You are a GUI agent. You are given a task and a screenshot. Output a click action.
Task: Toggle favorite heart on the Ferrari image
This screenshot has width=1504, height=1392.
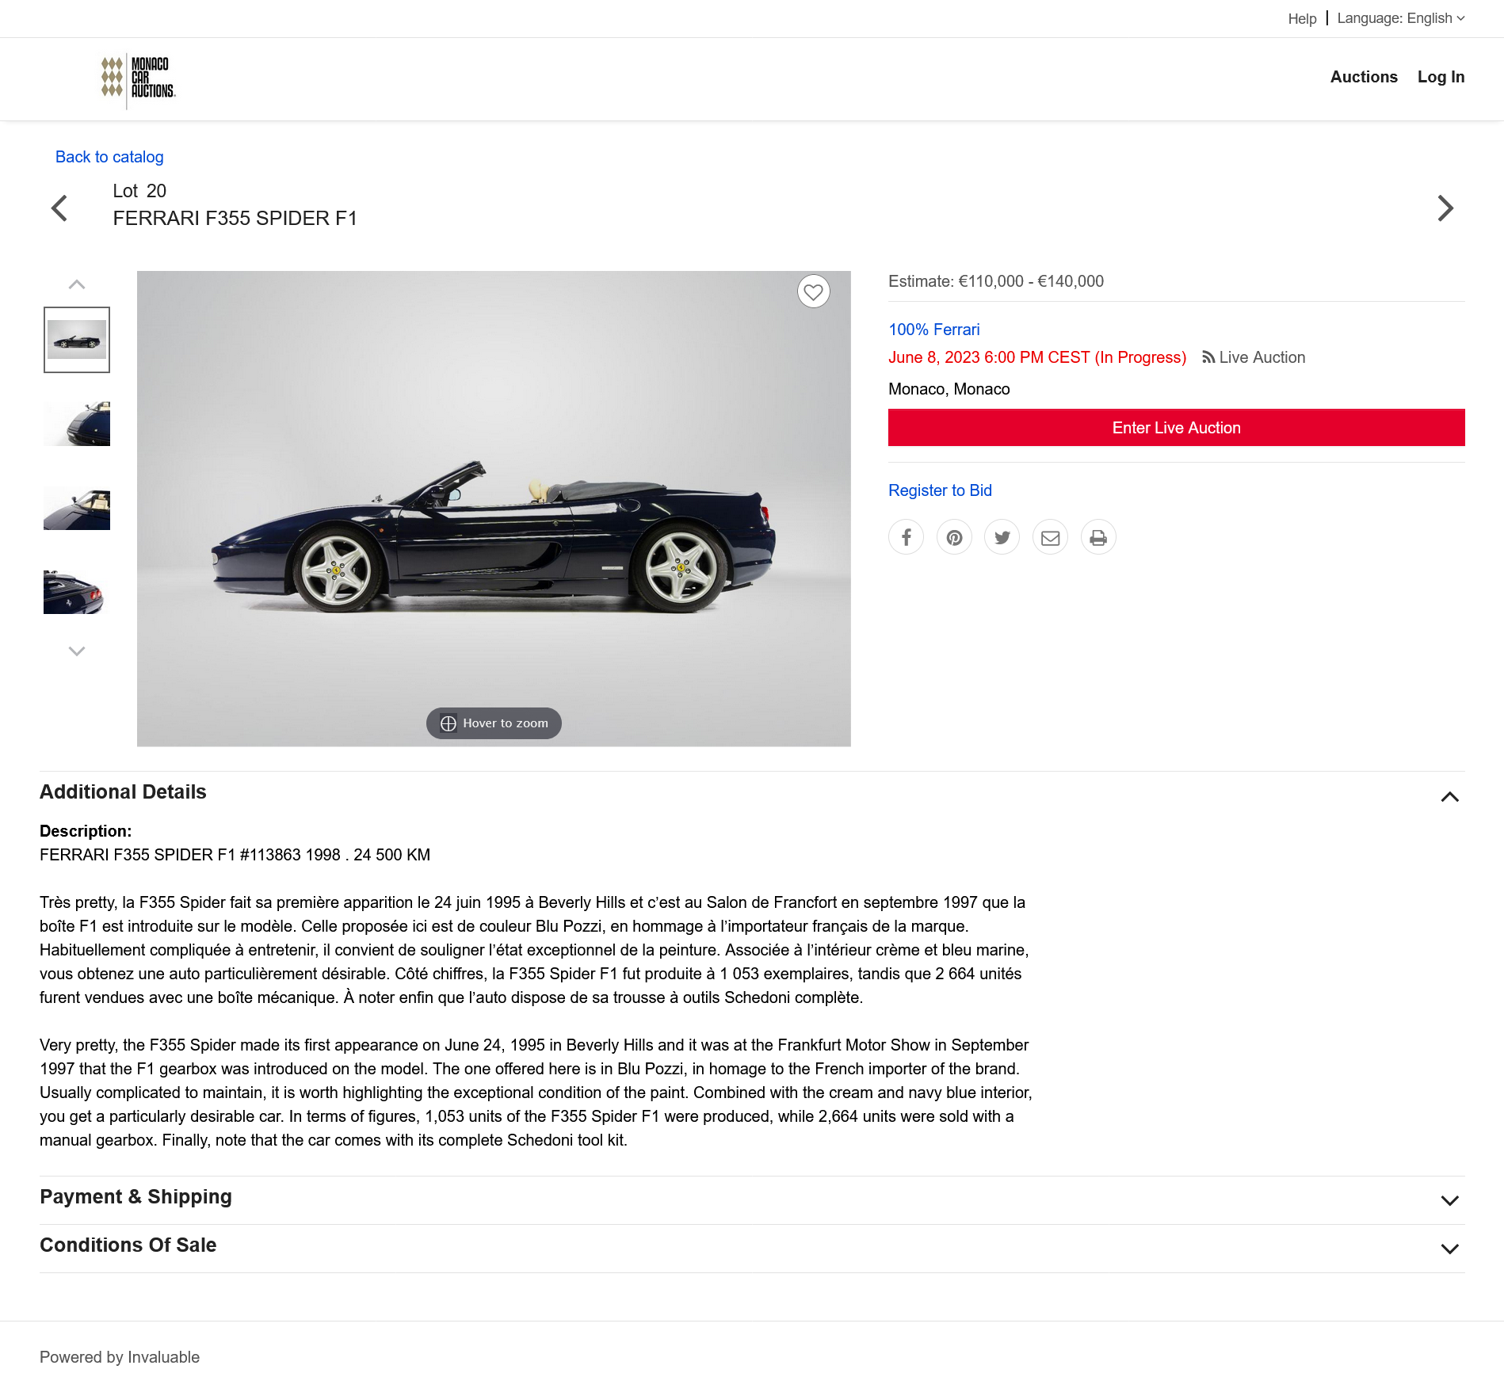pos(813,292)
